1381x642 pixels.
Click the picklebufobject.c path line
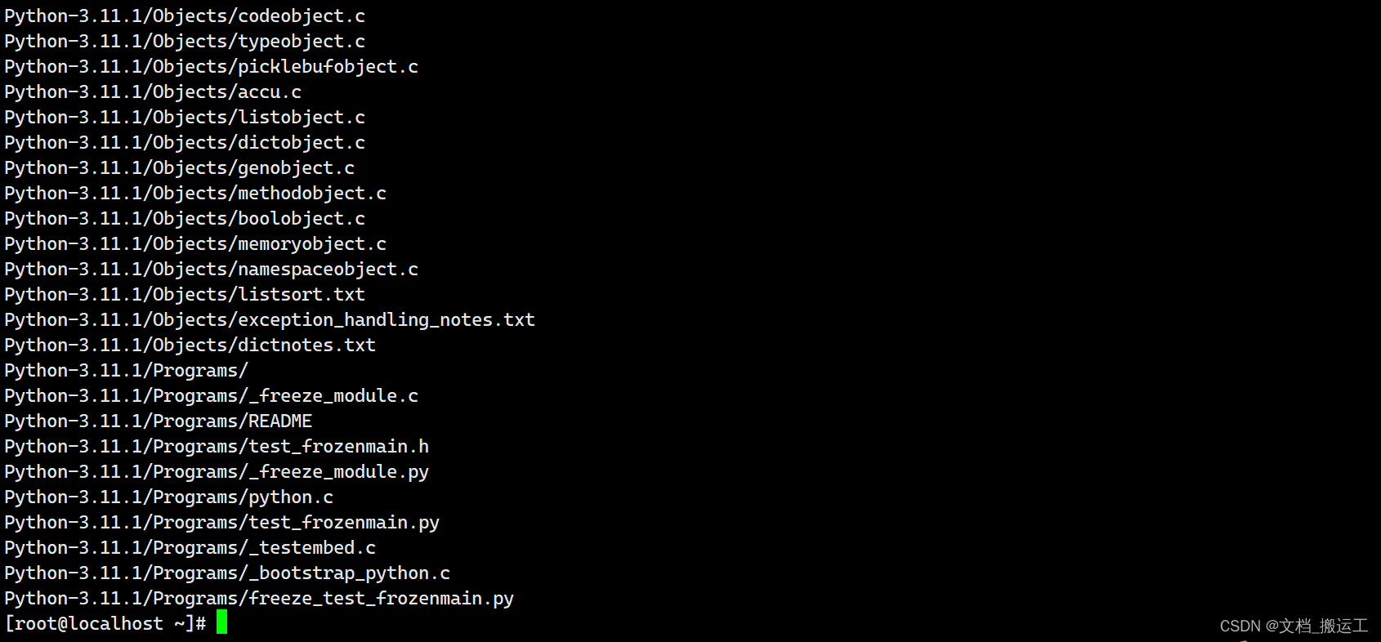[x=212, y=67]
